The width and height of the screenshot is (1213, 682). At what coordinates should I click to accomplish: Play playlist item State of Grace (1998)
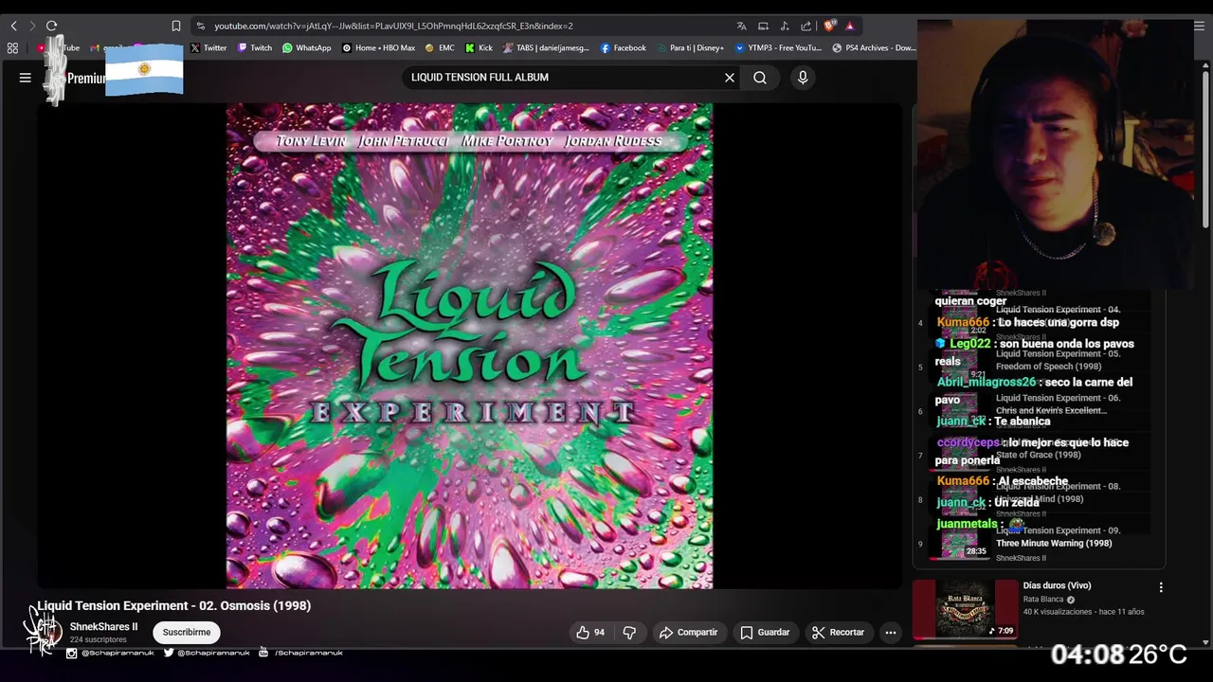(1038, 455)
